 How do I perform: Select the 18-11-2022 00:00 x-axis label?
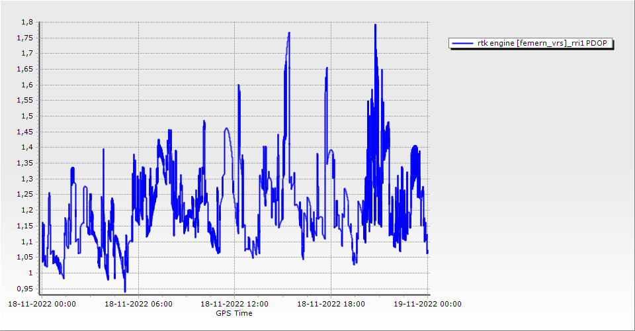tap(42, 305)
